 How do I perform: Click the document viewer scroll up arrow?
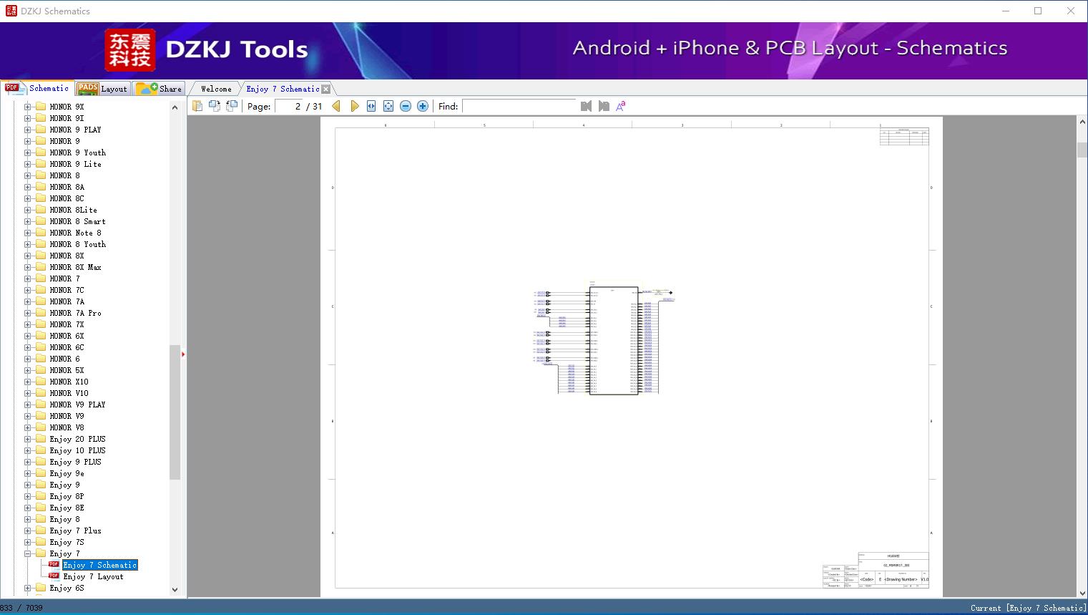(1082, 122)
